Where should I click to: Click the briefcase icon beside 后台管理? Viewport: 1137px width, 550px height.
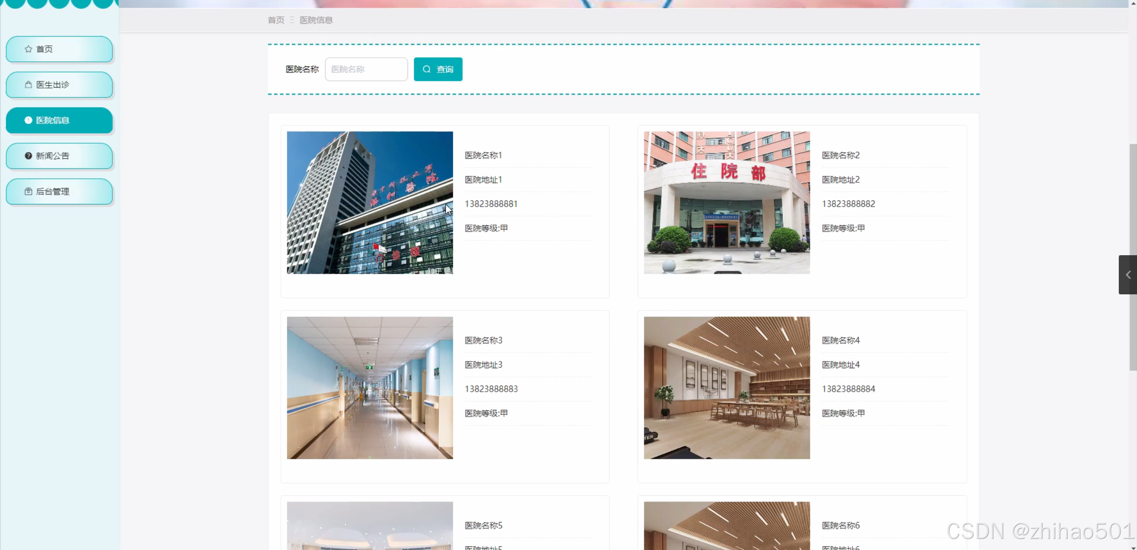click(x=28, y=191)
